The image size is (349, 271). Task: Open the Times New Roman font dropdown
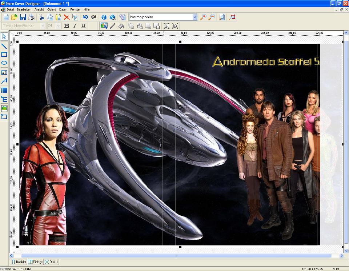pyautogui.click(x=43, y=26)
